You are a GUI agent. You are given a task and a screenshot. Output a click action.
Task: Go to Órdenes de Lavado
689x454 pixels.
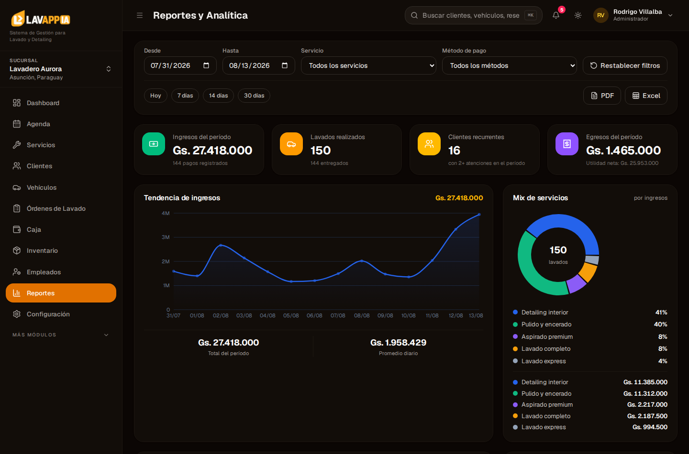pyautogui.click(x=61, y=208)
